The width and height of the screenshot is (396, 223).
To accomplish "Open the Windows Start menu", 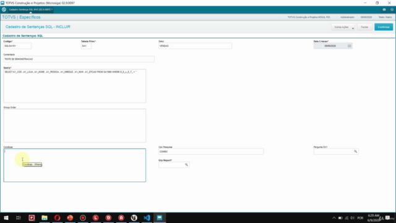I will (6, 217).
